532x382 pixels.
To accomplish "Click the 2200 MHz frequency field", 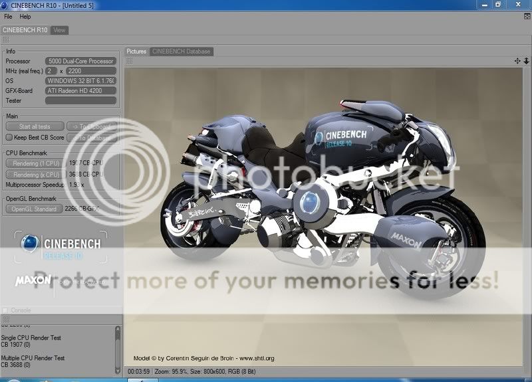I will tap(91, 71).
